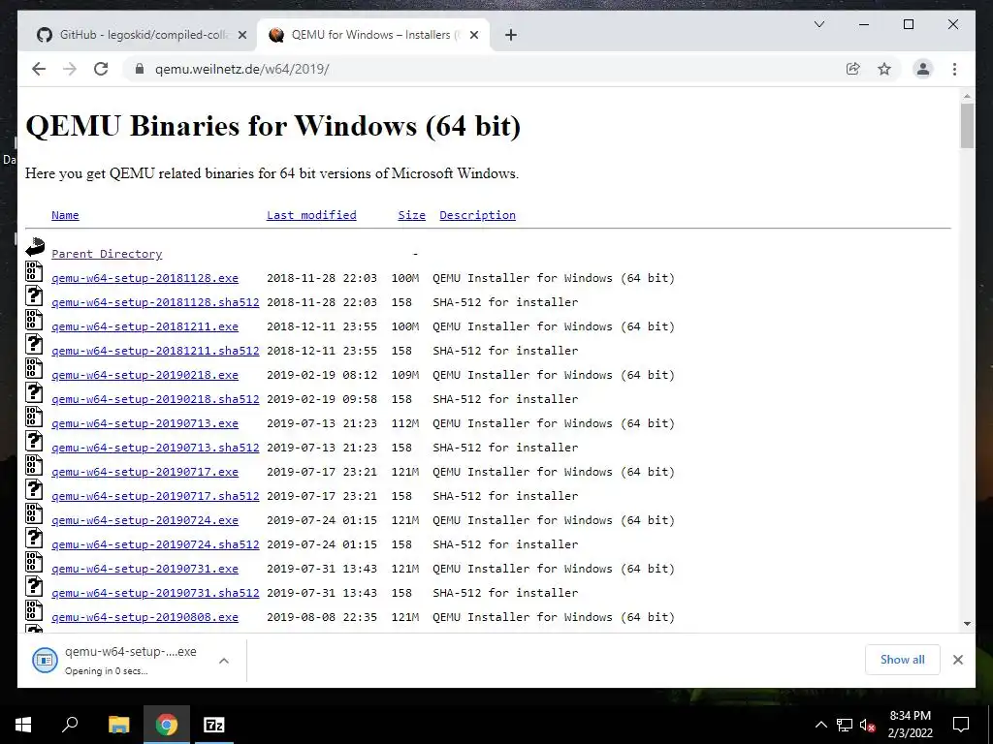Click scrollbar down arrow
The width and height of the screenshot is (993, 744).
click(x=967, y=624)
